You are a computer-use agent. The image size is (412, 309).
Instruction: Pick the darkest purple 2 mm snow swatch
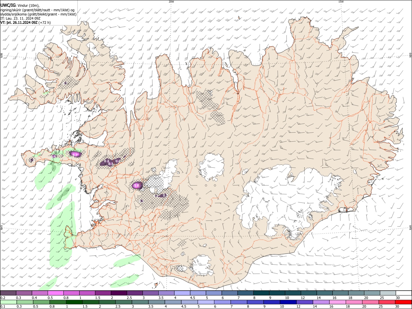pos(118,293)
